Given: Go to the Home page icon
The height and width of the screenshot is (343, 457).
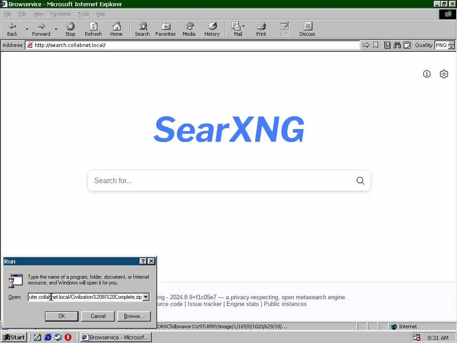Looking at the screenshot, I should coord(116,29).
